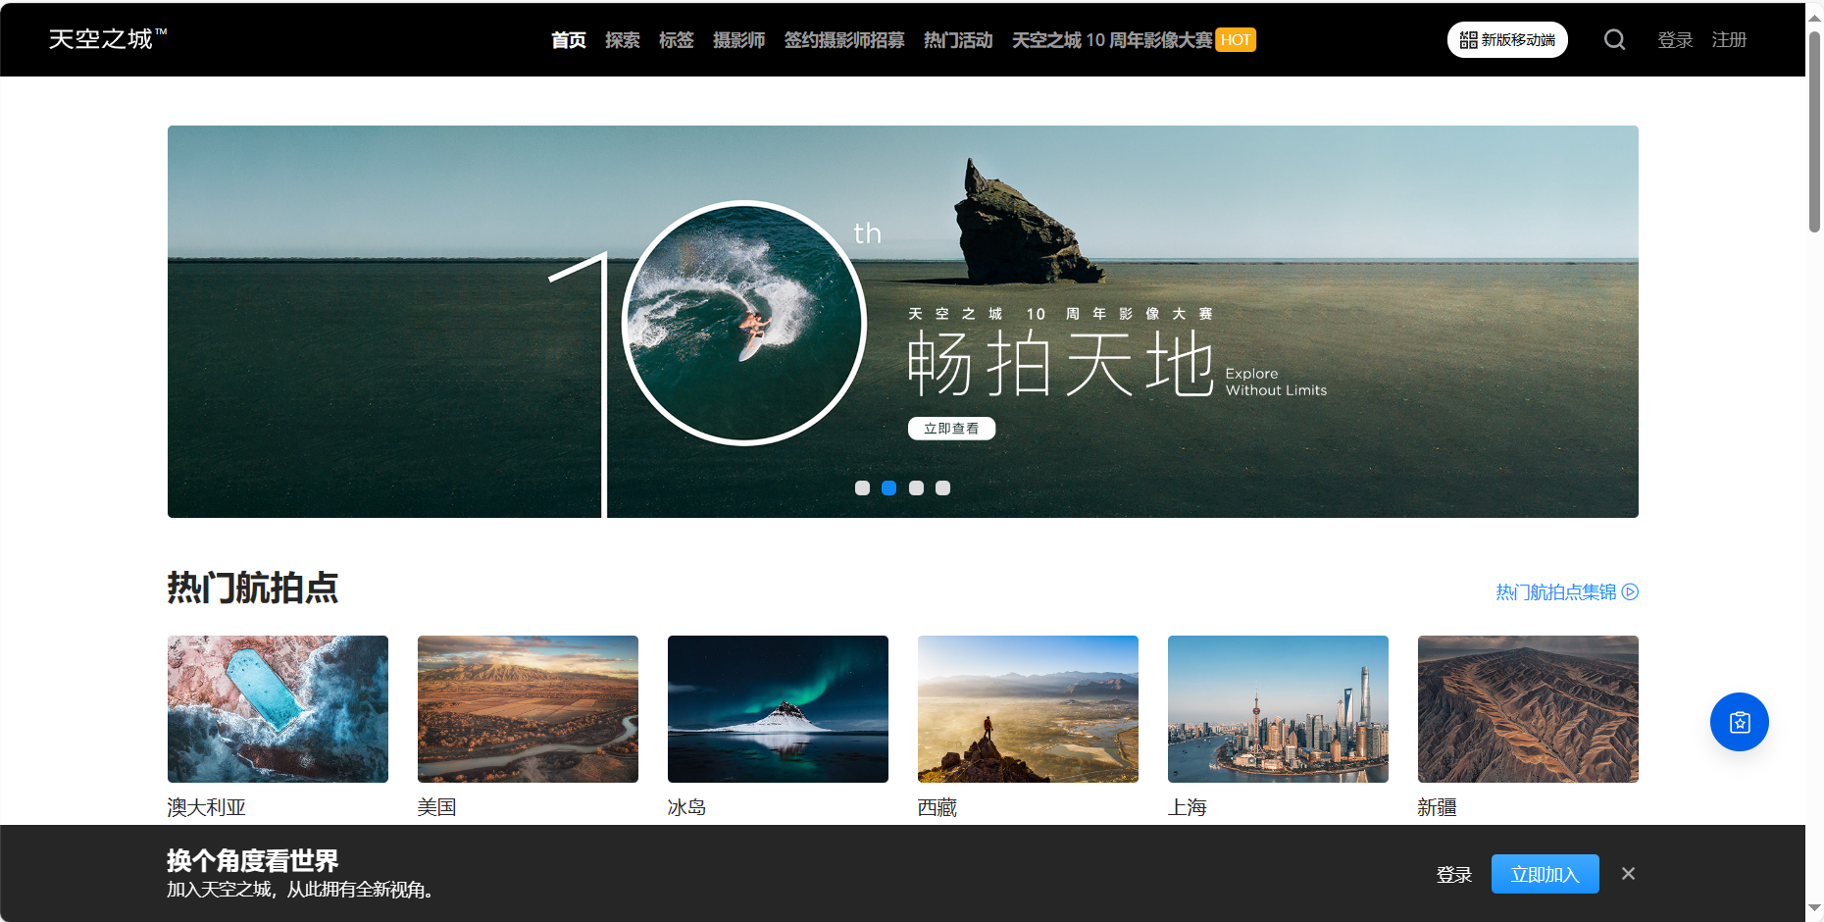Click 立即查看 button on banner
1824x922 pixels.
click(x=951, y=429)
